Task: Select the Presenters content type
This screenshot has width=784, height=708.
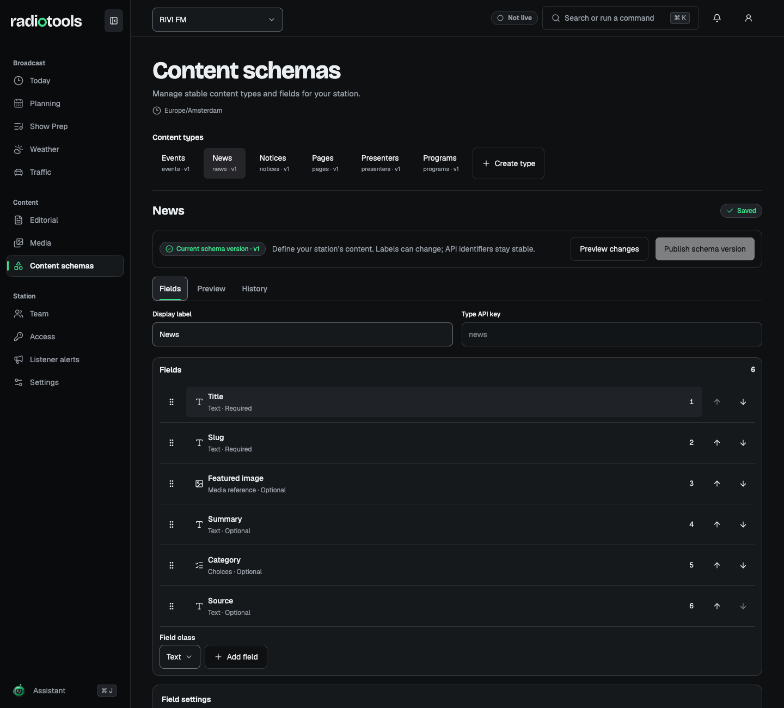Action: 381,163
